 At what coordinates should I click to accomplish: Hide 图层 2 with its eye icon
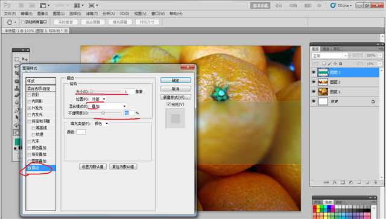[x=314, y=82]
